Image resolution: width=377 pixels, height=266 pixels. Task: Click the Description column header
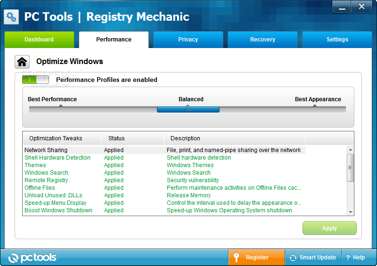point(235,138)
